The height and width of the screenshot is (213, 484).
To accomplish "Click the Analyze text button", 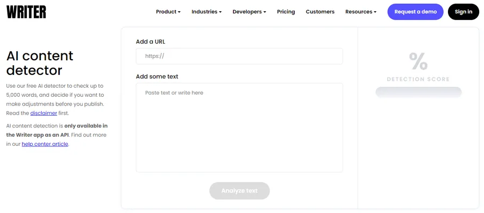I will pyautogui.click(x=239, y=191).
